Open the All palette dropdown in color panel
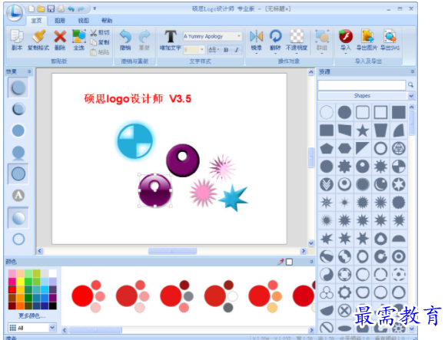 point(52,328)
